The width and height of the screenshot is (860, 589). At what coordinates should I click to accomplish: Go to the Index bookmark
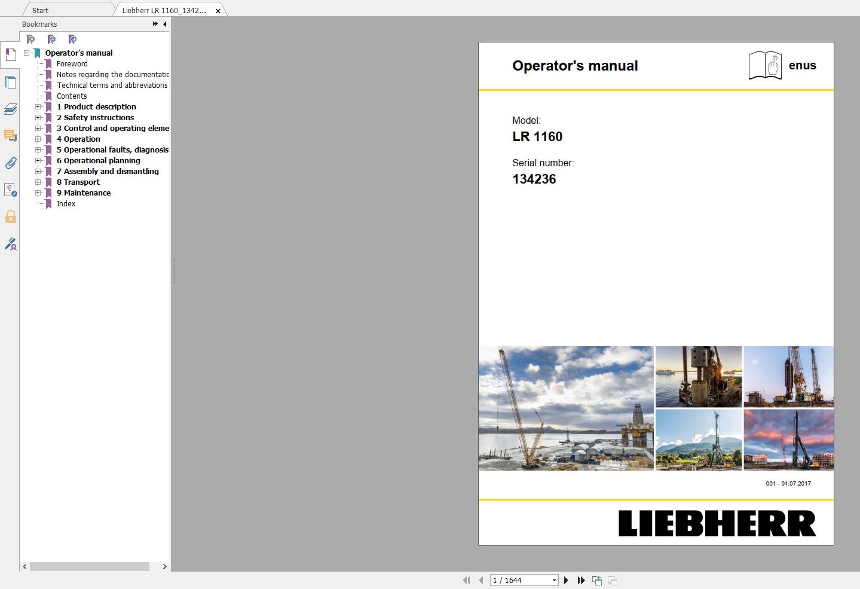click(66, 203)
